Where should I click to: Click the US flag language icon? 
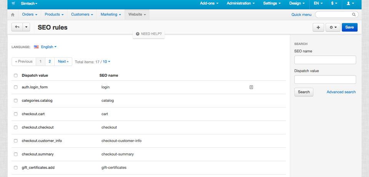36,47
